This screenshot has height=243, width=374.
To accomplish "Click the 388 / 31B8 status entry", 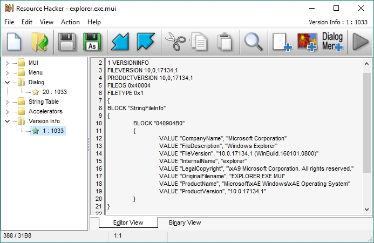I will click(x=17, y=235).
